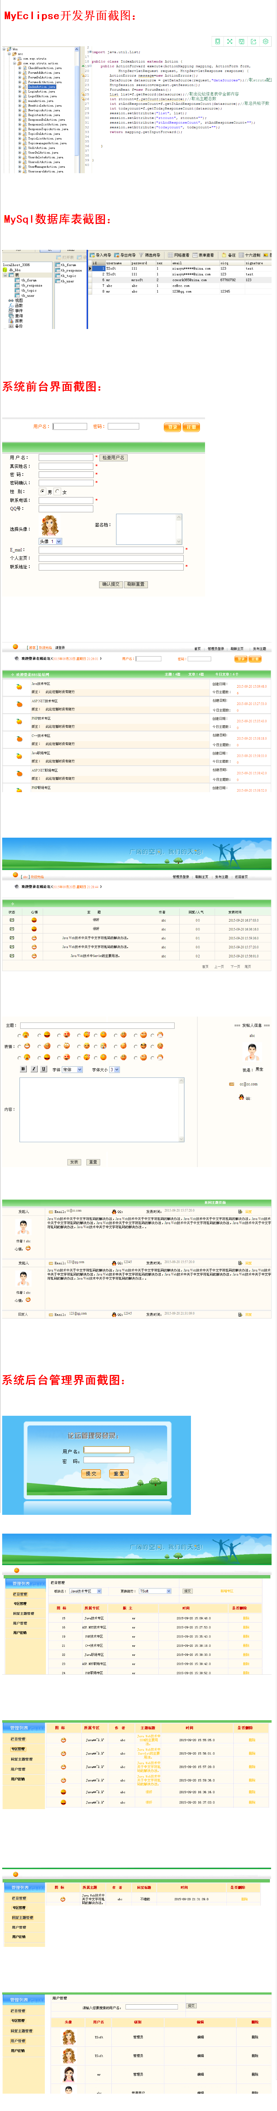This screenshot has height=2111, width=277.
Task: Click the 检测用户名 button
Action: click(113, 457)
